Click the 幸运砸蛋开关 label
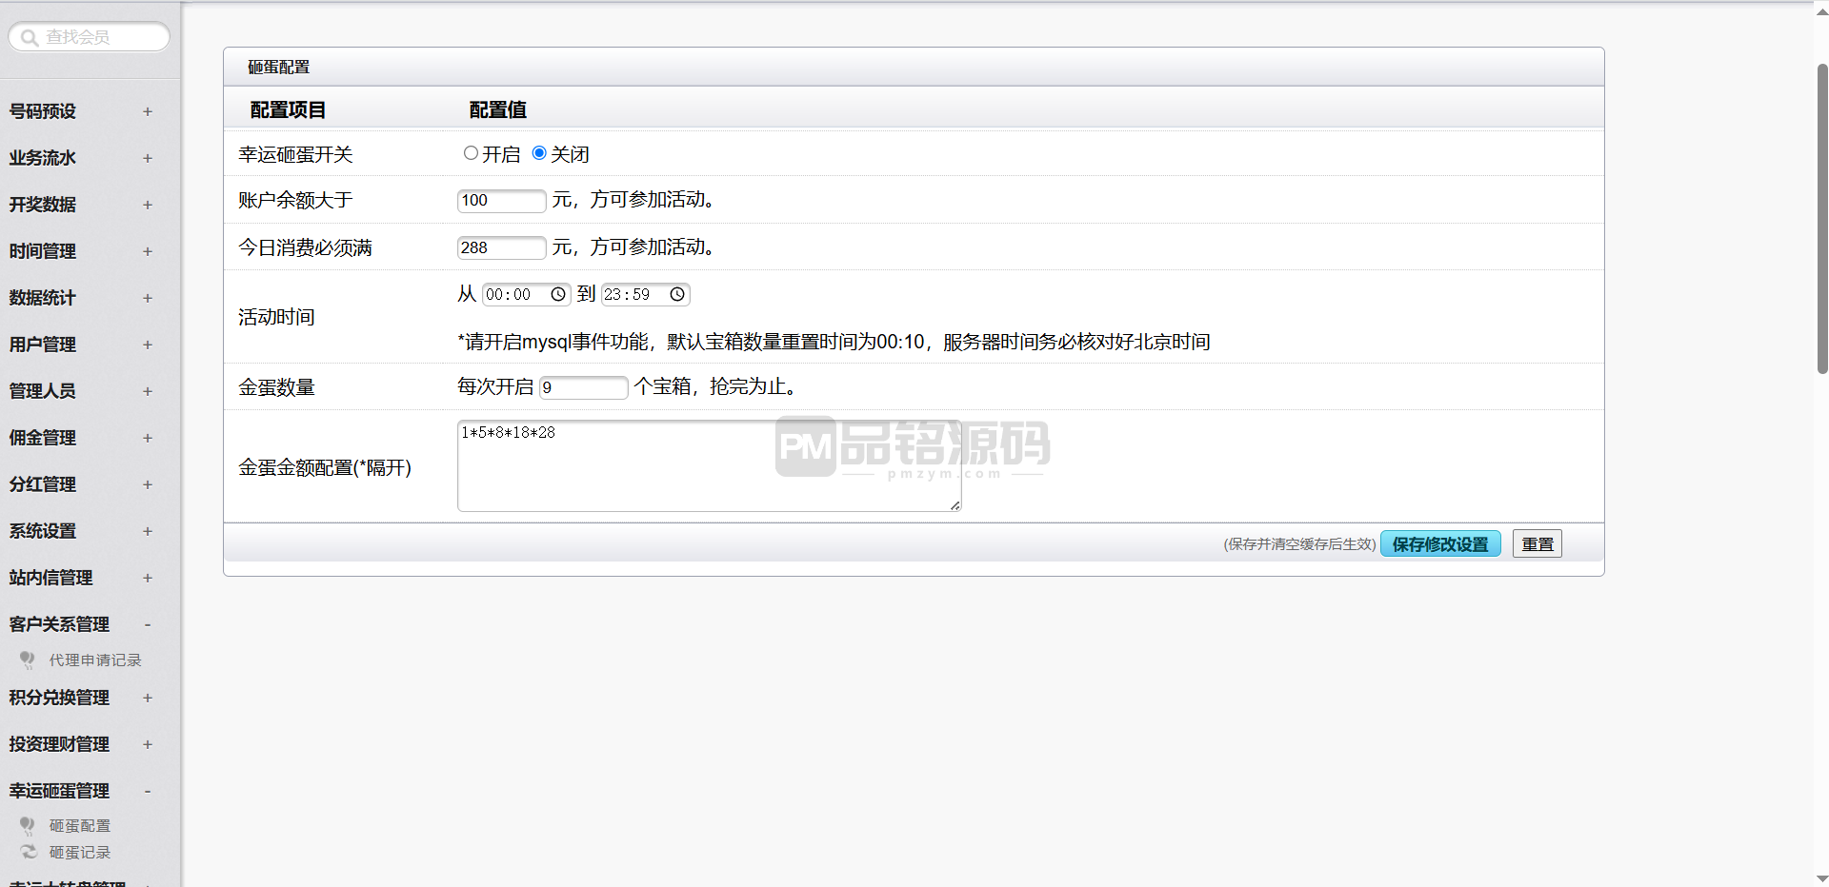Screen dimensions: 1829x887 coord(295,154)
